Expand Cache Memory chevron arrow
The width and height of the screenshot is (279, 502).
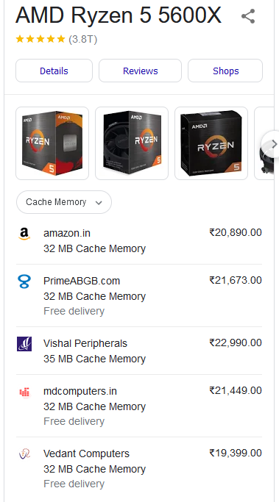[x=99, y=203]
